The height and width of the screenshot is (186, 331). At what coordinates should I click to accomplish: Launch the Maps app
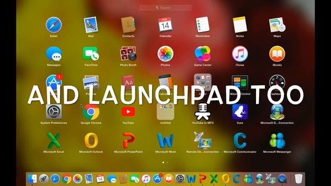coord(277,25)
